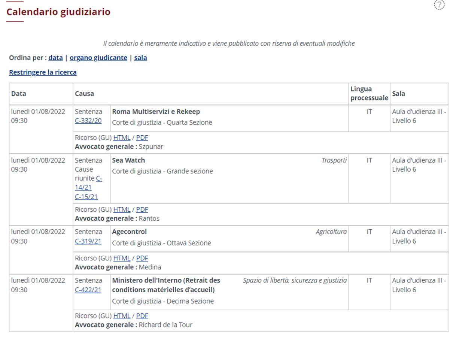
Task: Open case C-319/21 link
Action: click(x=88, y=241)
